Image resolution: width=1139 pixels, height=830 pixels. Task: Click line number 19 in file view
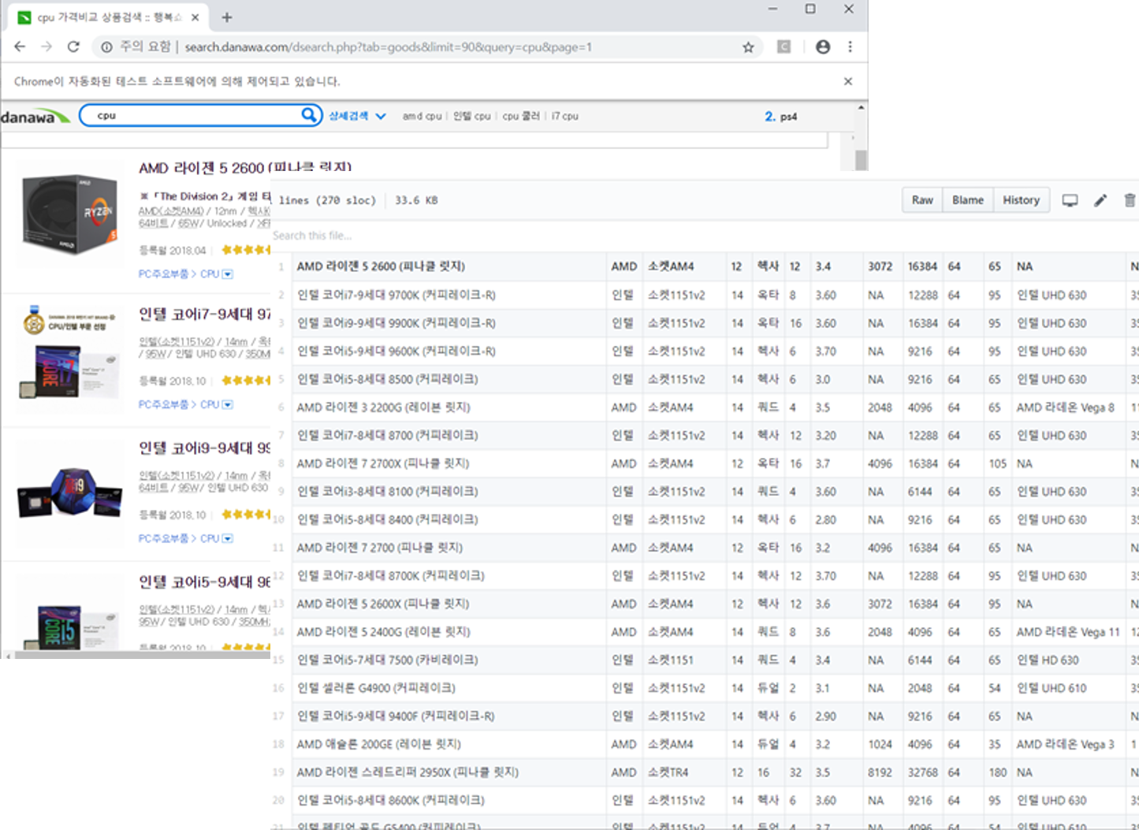click(x=278, y=772)
